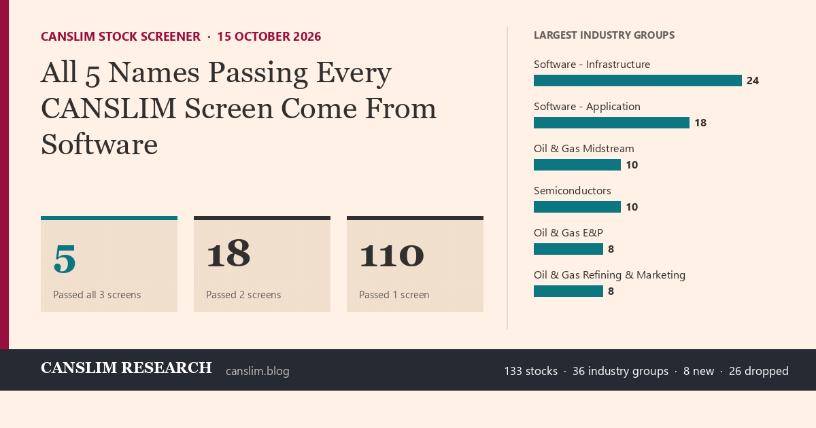The width and height of the screenshot is (816, 428).
Task: Click the value 24 beside Infrastructure bar
Action: tap(753, 81)
